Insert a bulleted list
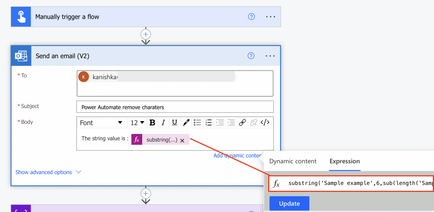This screenshot has height=212, width=434. coord(197,122)
